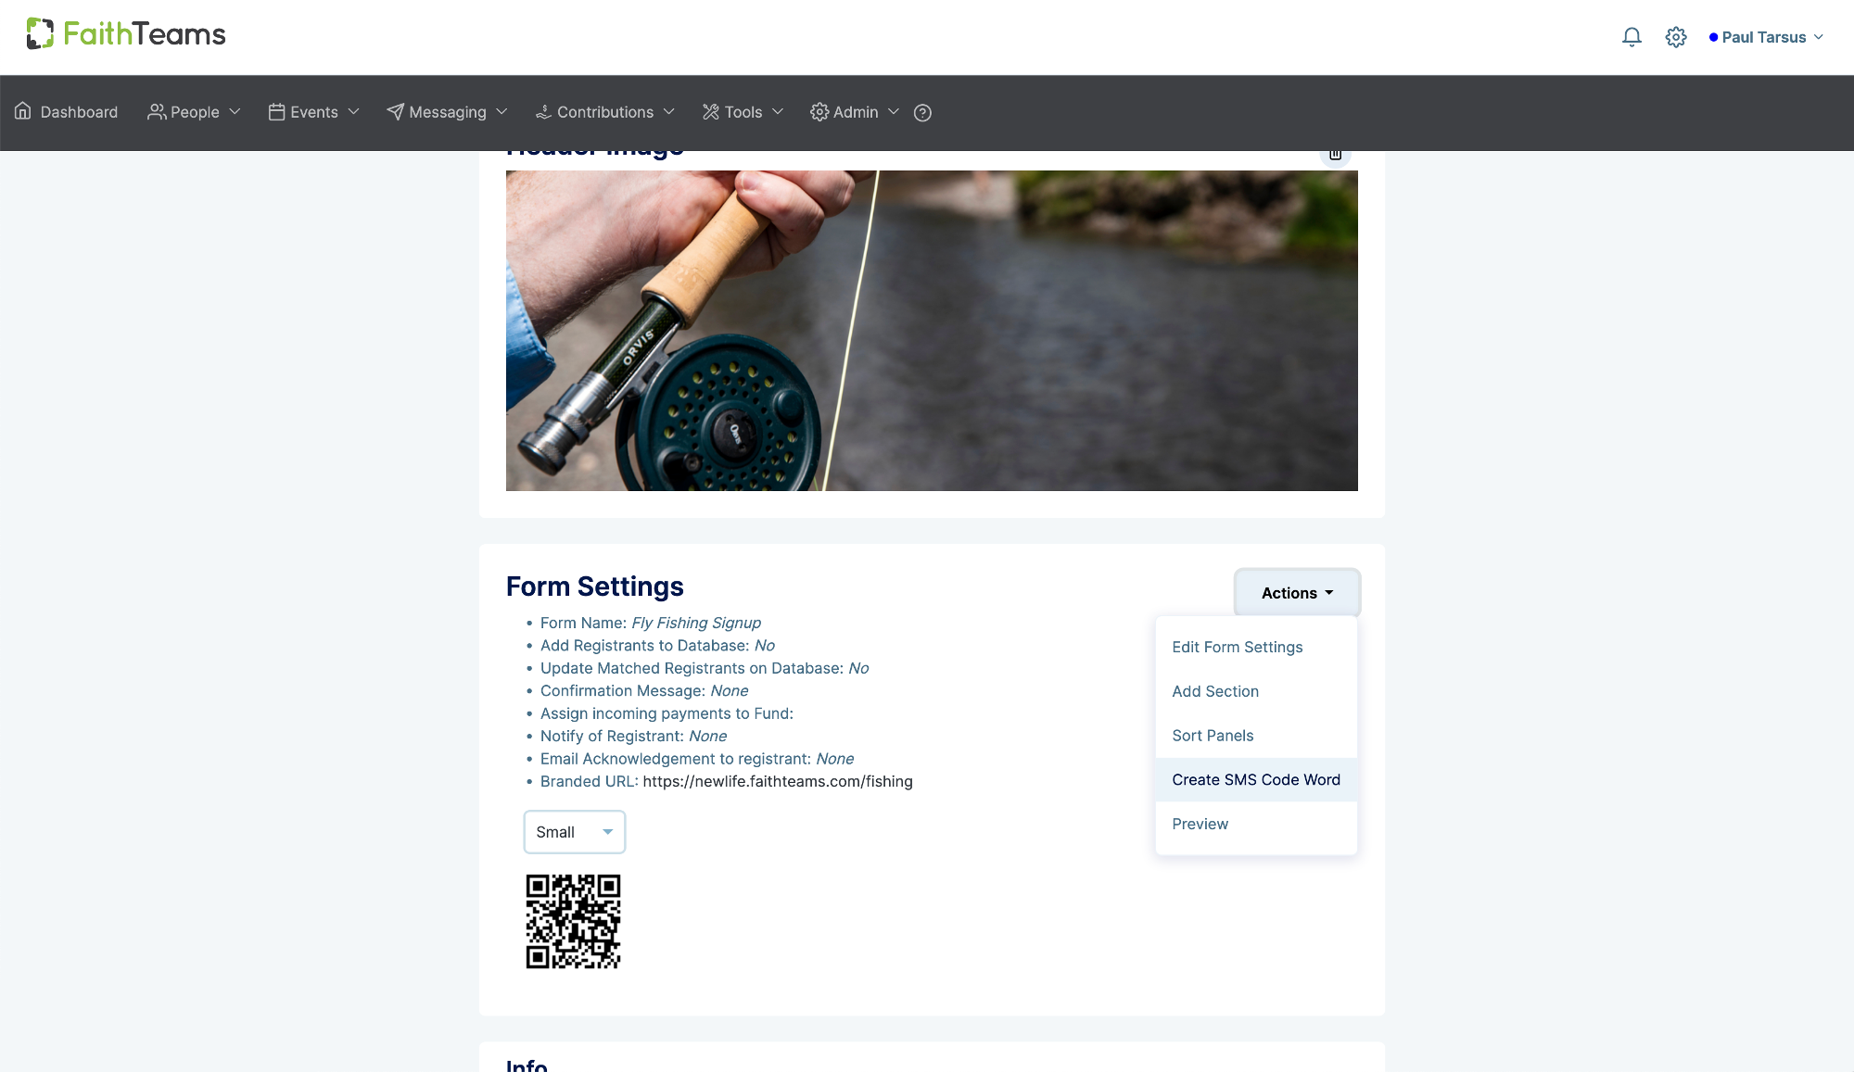
Task: Select Sort Panels menu entry
Action: [1212, 736]
